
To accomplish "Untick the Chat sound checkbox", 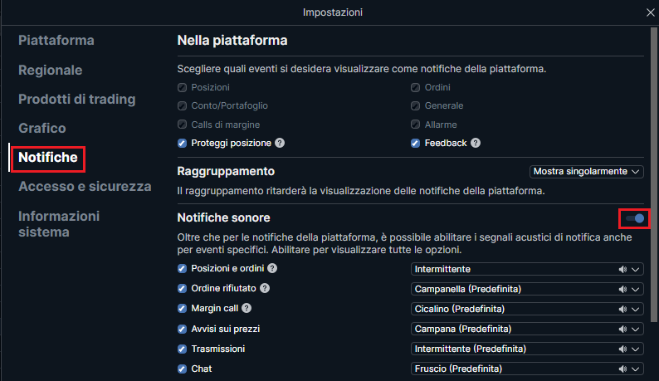I will pos(182,369).
